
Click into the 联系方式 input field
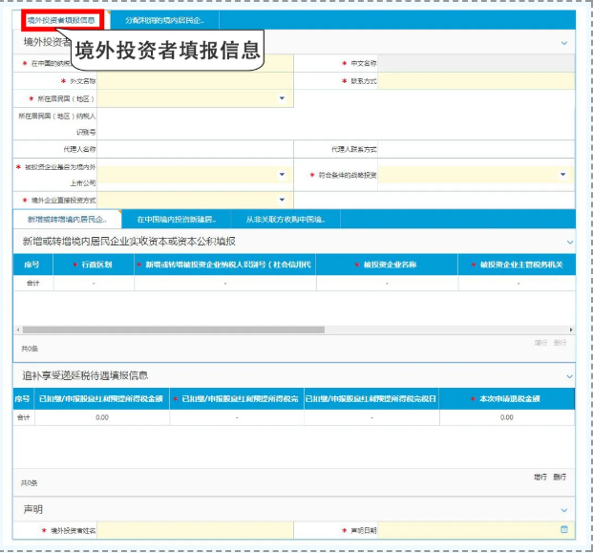[476, 81]
